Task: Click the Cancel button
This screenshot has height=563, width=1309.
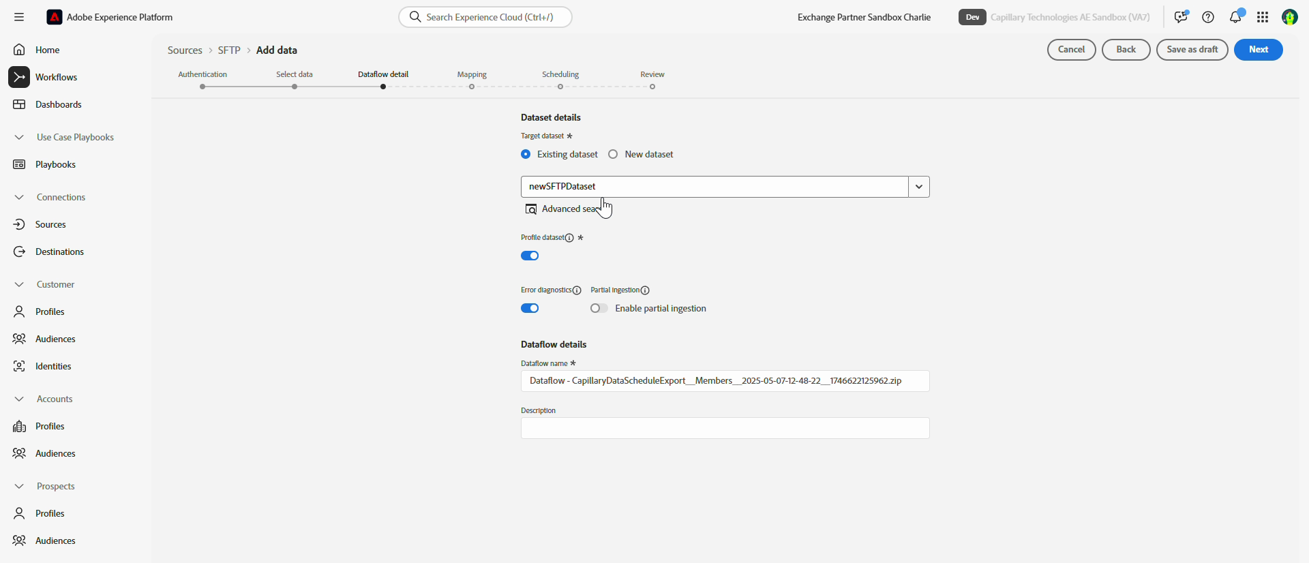Action: [x=1071, y=50]
